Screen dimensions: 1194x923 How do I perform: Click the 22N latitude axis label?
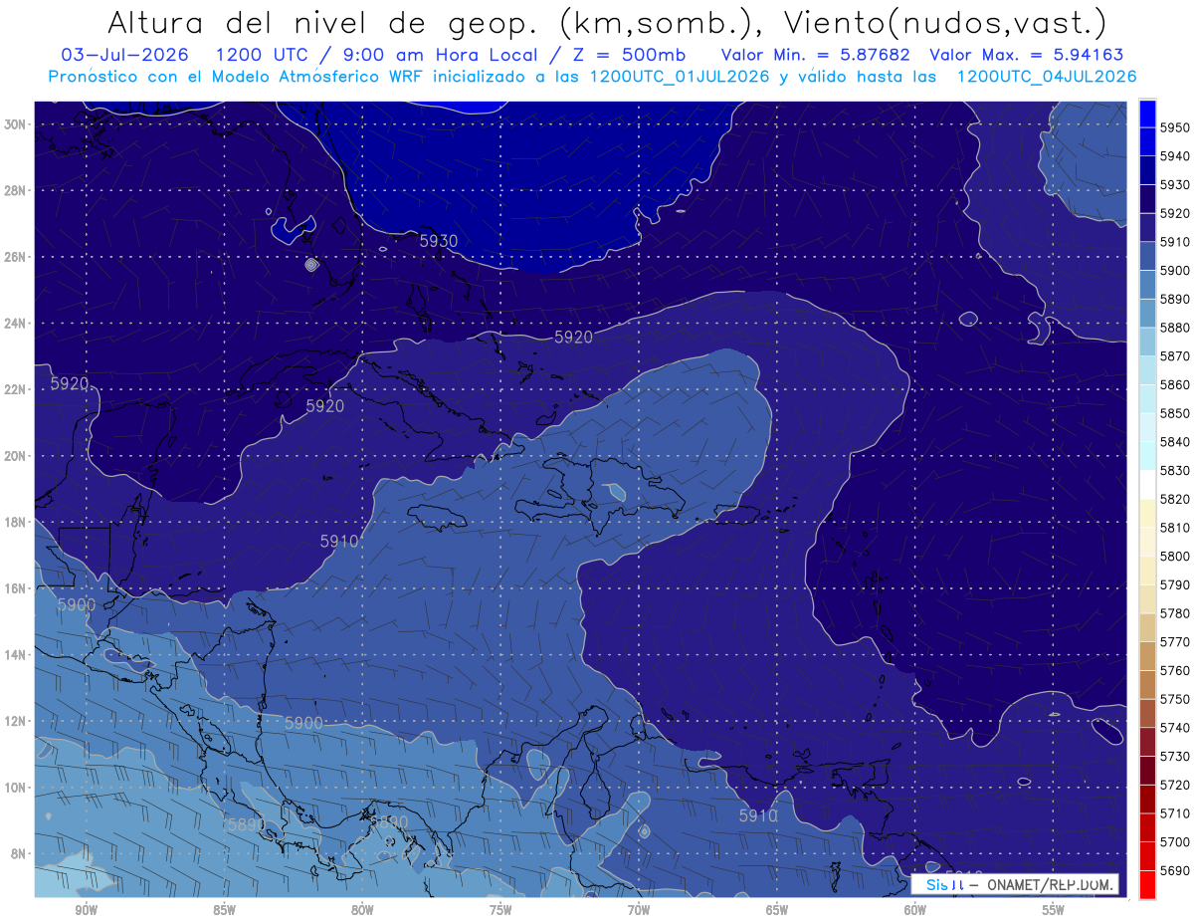coord(17,389)
